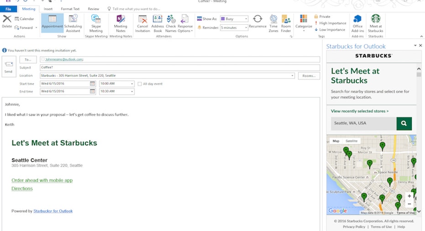This screenshot has width=425, height=231.
Task: Switch the map to Satellite view
Action: (352, 141)
